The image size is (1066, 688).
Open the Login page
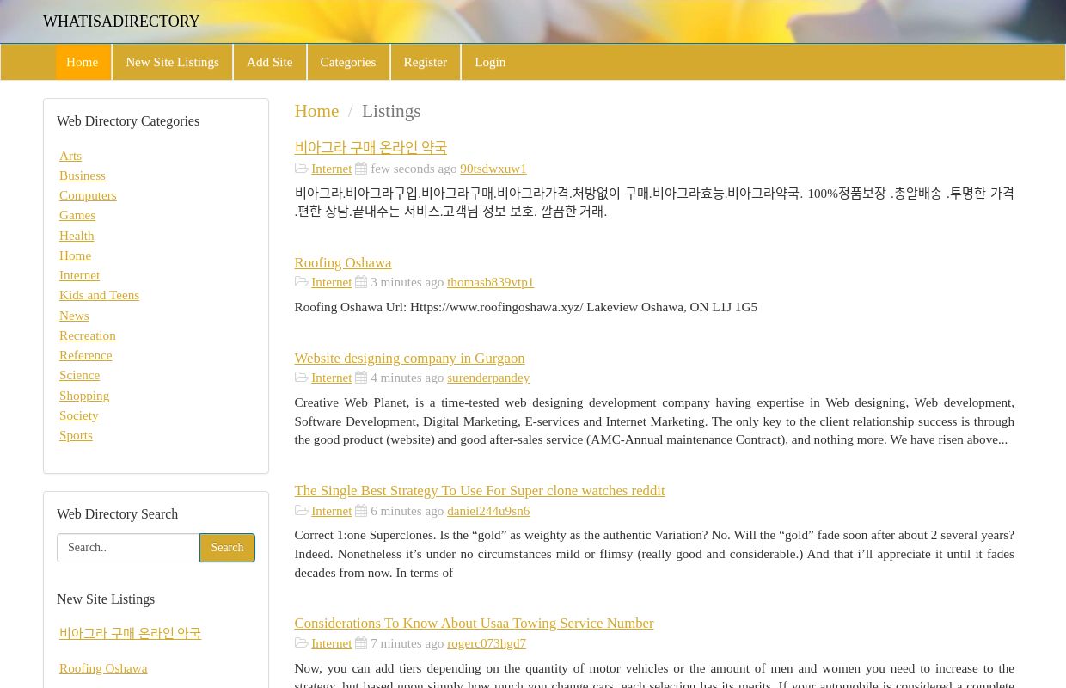point(490,62)
